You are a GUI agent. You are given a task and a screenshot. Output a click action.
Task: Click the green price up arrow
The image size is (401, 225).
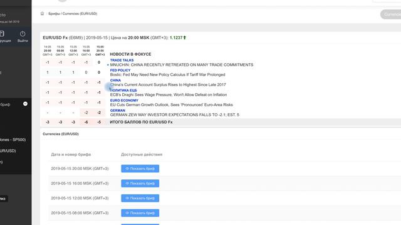(x=185, y=37)
